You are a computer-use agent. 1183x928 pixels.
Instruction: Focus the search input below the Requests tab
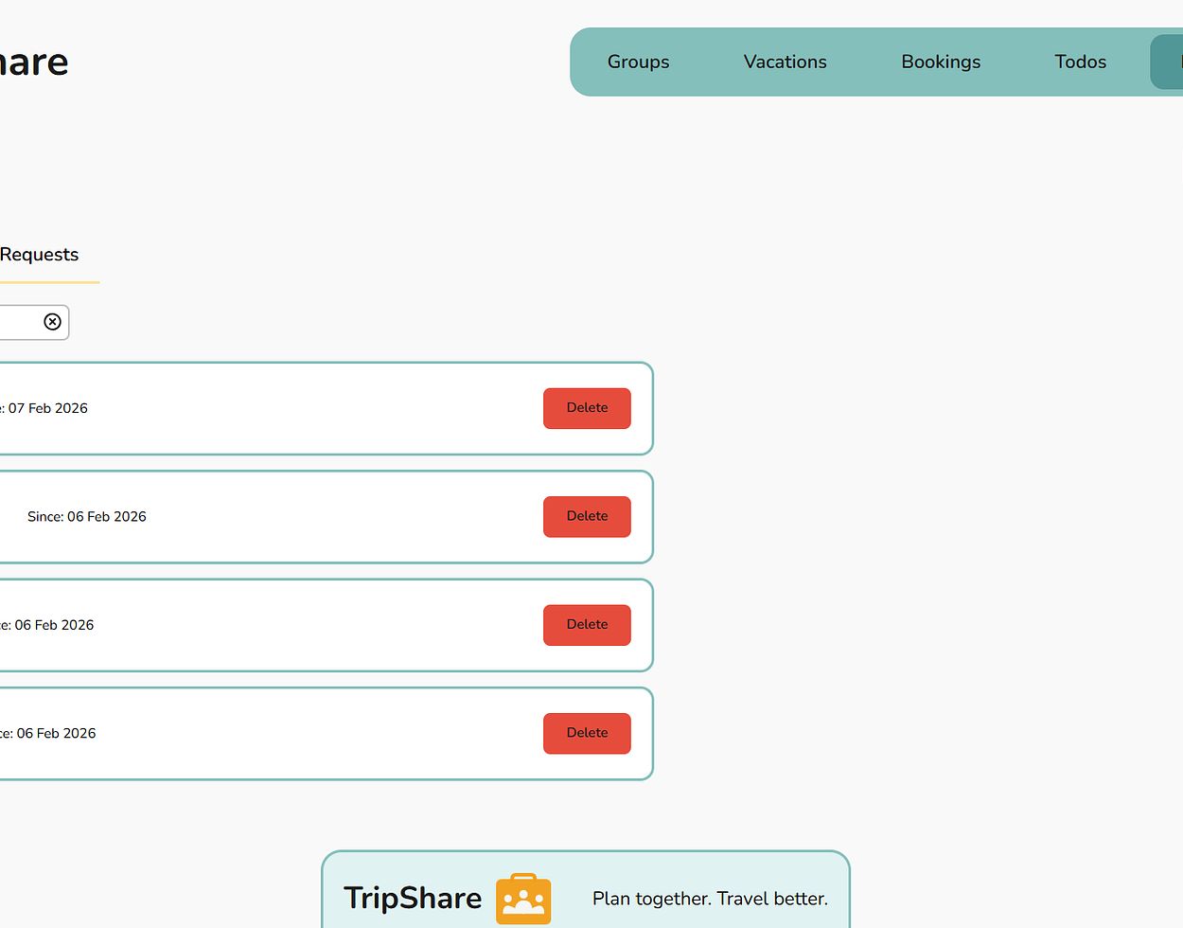click(x=19, y=322)
